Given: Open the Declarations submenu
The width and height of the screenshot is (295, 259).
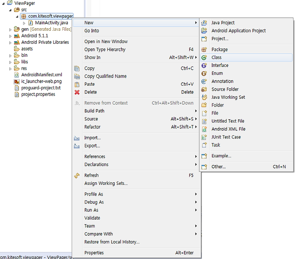Looking at the screenshot, I should pyautogui.click(x=136, y=164).
